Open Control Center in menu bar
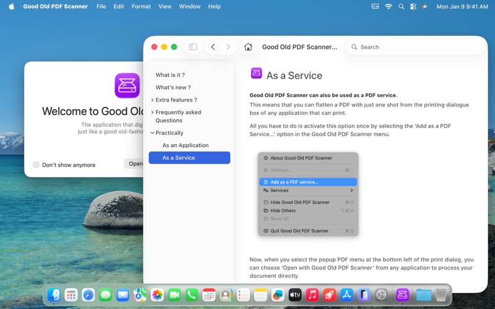The image size is (495, 309). [413, 6]
